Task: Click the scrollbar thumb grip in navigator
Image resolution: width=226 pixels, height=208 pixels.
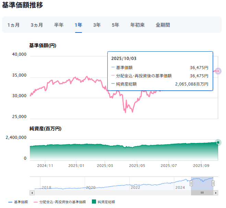Action: pos(202,193)
